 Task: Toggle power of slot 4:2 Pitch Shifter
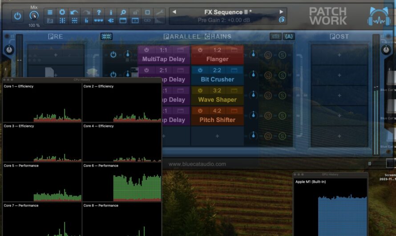[x=200, y=111]
